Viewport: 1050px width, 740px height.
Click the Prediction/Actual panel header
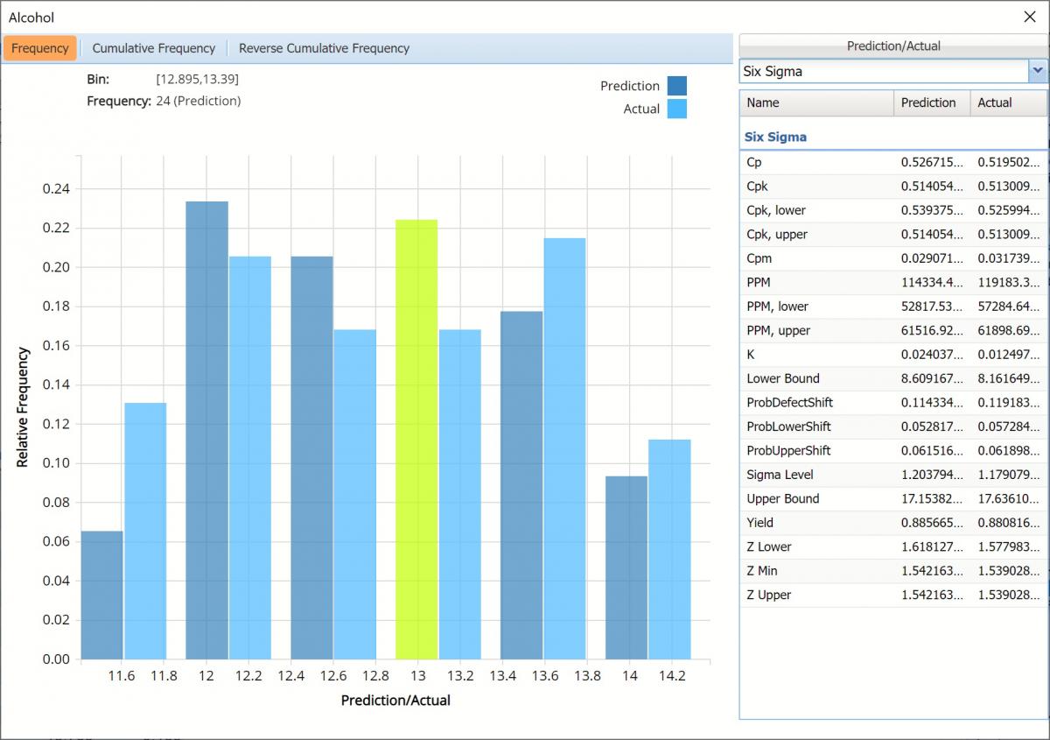coord(892,46)
